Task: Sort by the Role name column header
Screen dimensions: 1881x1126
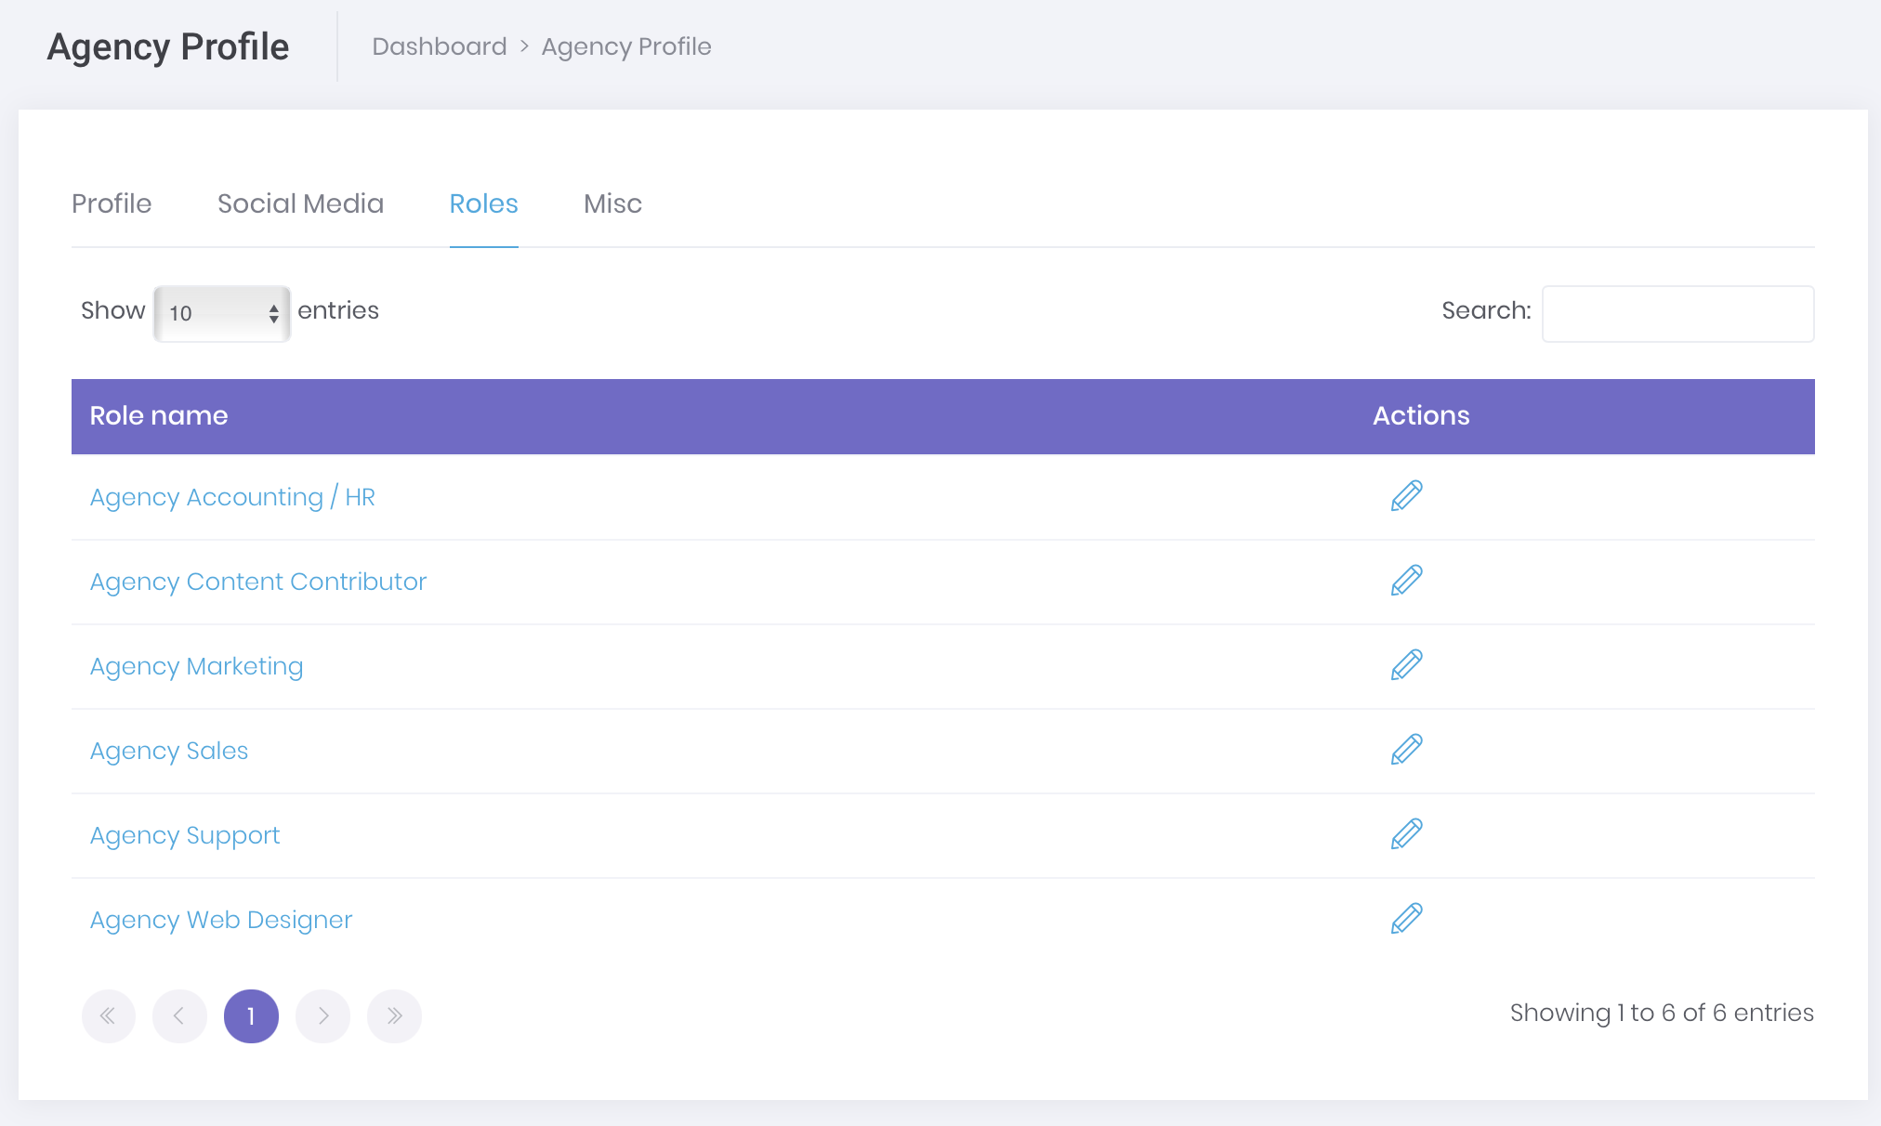Action: pos(159,415)
